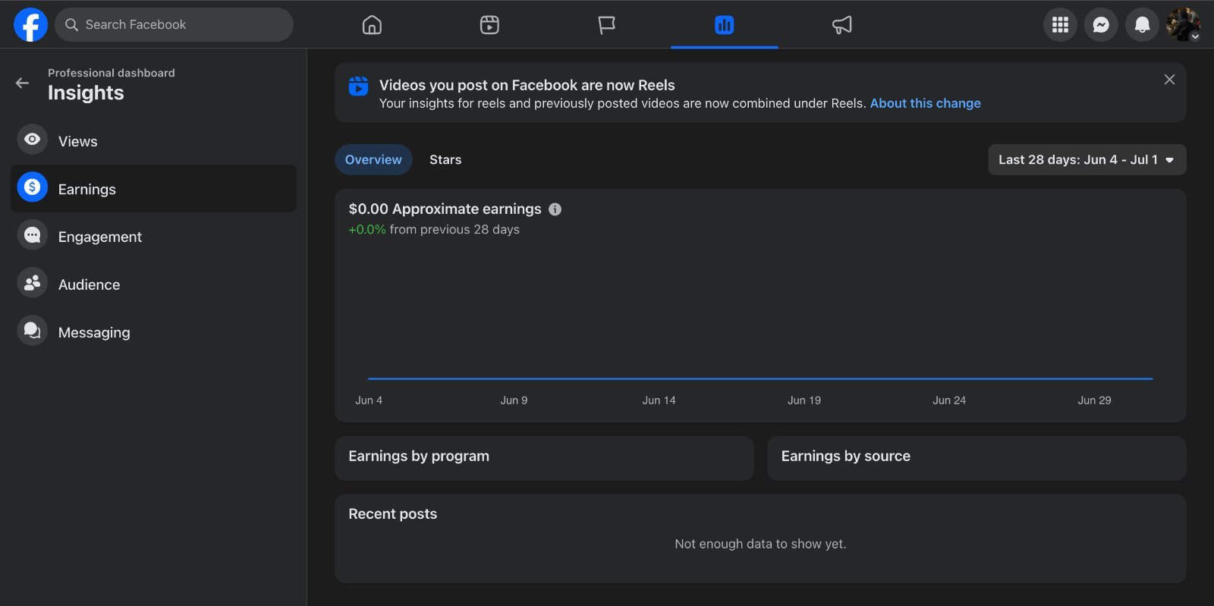Select Earnings in the sidebar
1214x606 pixels.
tap(153, 189)
